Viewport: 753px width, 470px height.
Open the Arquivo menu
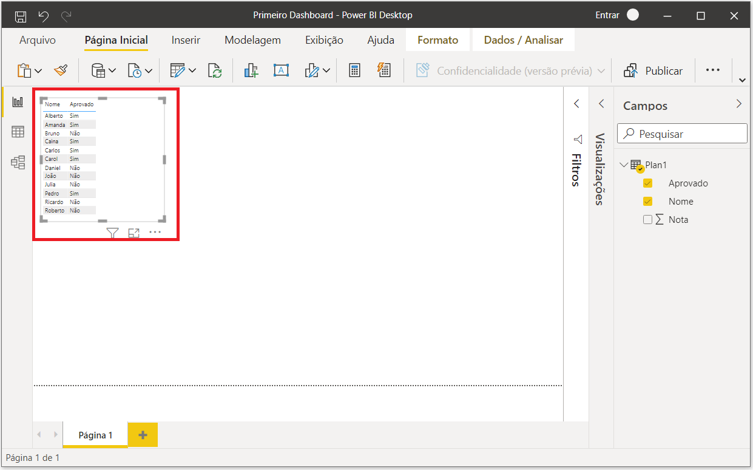point(38,40)
